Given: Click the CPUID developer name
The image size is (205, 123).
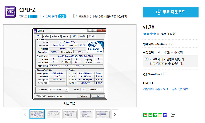Looking at the screenshot, I should point(148,83).
